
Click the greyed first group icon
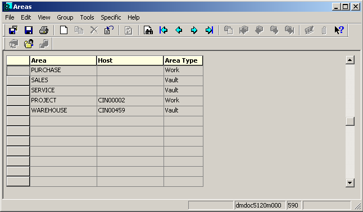point(244,30)
